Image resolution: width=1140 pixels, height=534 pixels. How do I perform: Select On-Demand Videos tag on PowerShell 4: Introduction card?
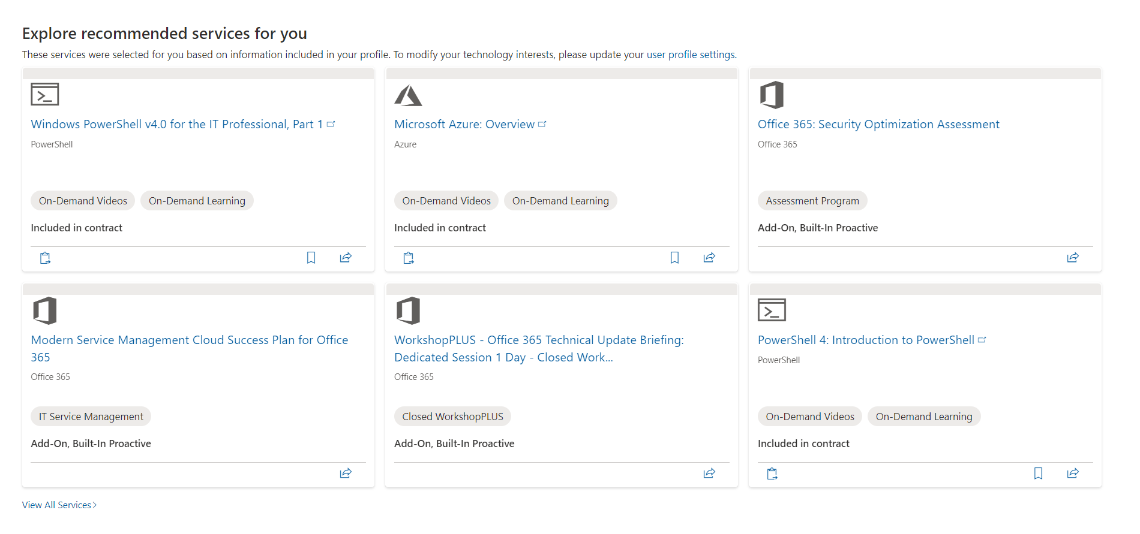[810, 417]
